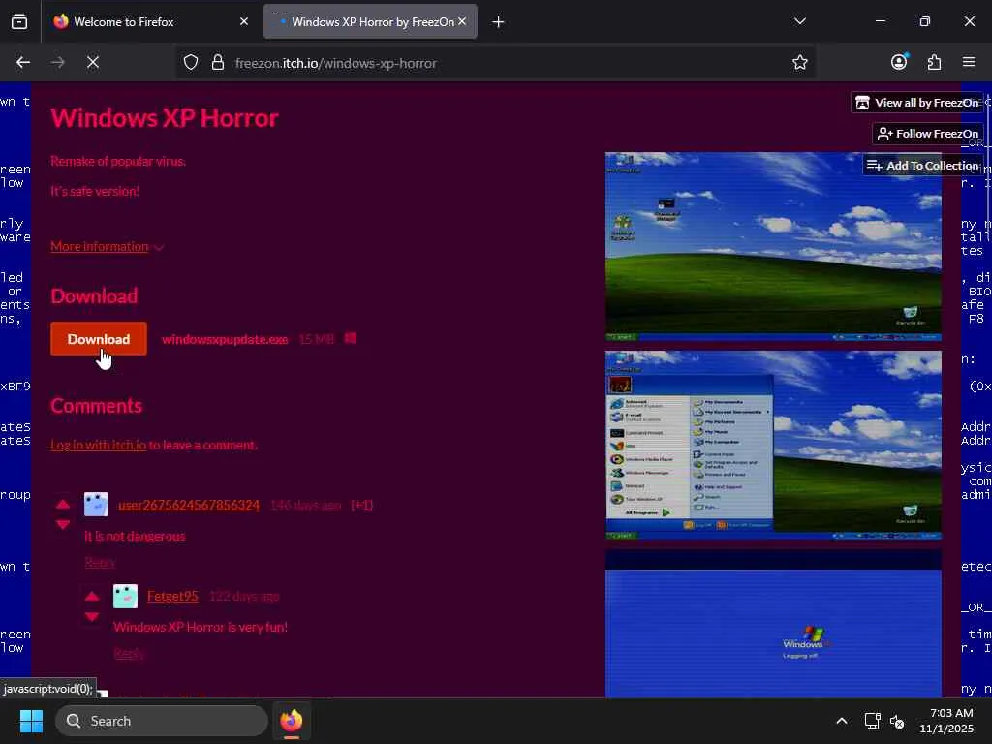Click the Firefox taskbar icon
The height and width of the screenshot is (744, 992).
[x=292, y=721]
